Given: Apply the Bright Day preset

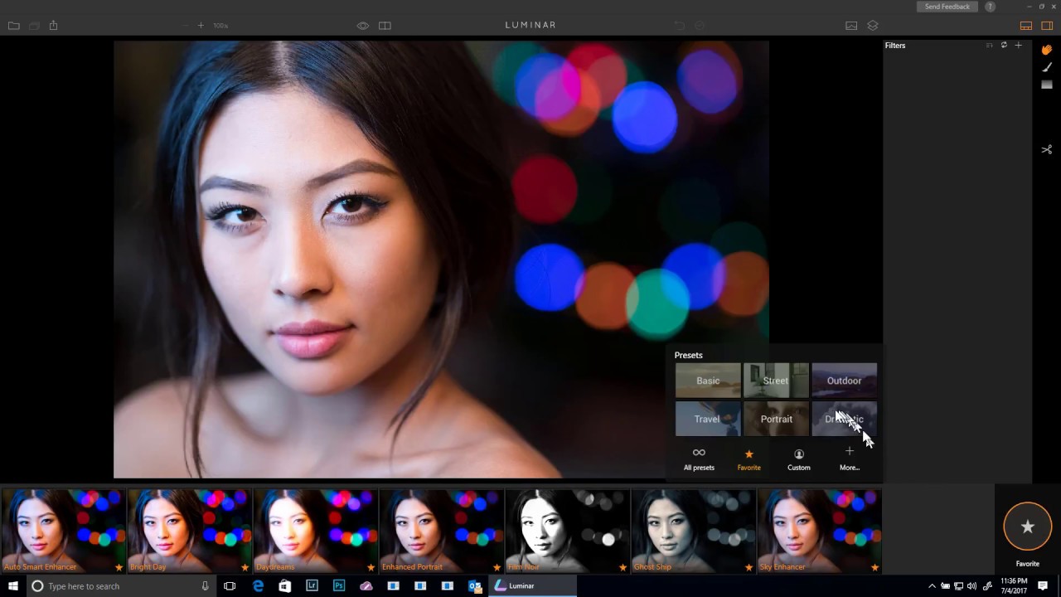Looking at the screenshot, I should point(189,531).
